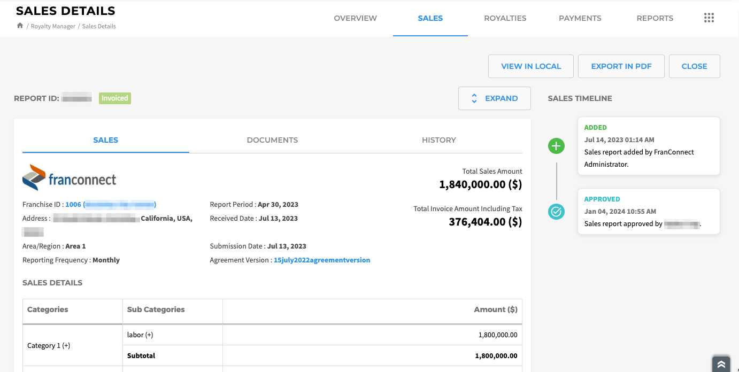This screenshot has width=739, height=372.
Task: Click the Approved timeline card
Action: coord(649,211)
